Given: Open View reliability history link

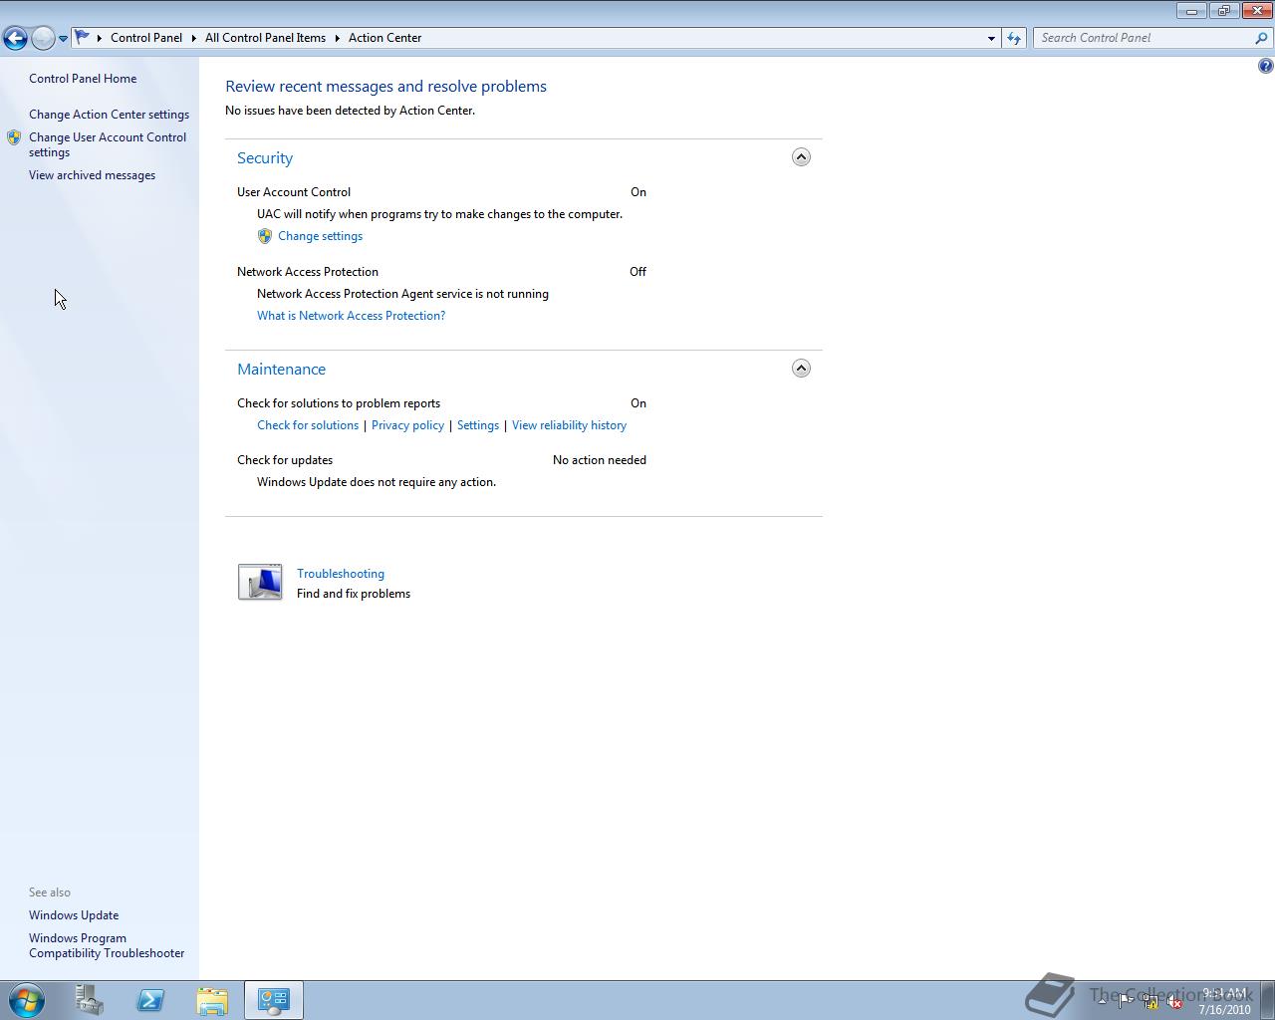Looking at the screenshot, I should (x=569, y=425).
